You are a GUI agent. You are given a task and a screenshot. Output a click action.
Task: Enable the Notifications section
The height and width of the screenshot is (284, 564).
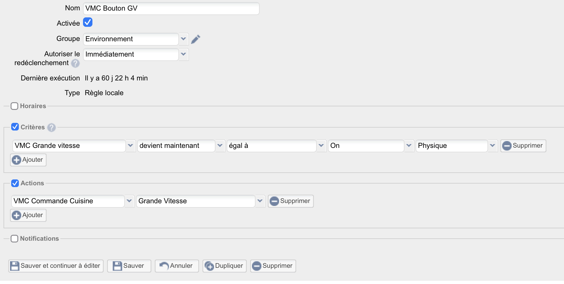pyautogui.click(x=14, y=239)
